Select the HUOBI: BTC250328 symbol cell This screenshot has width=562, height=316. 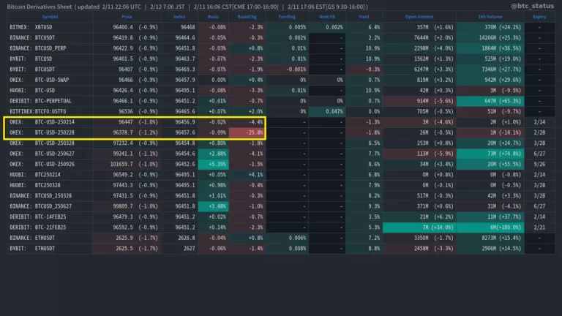50,185
